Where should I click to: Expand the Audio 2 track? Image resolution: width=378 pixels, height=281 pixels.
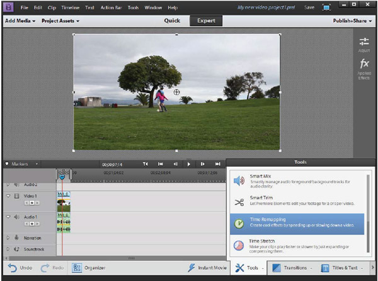tap(8, 185)
